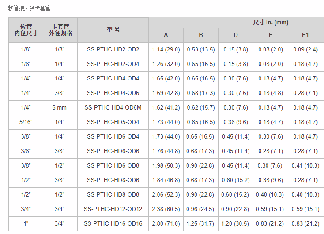Click the 软管内径尺寸 column header
The image size is (324, 234).
(26, 30)
